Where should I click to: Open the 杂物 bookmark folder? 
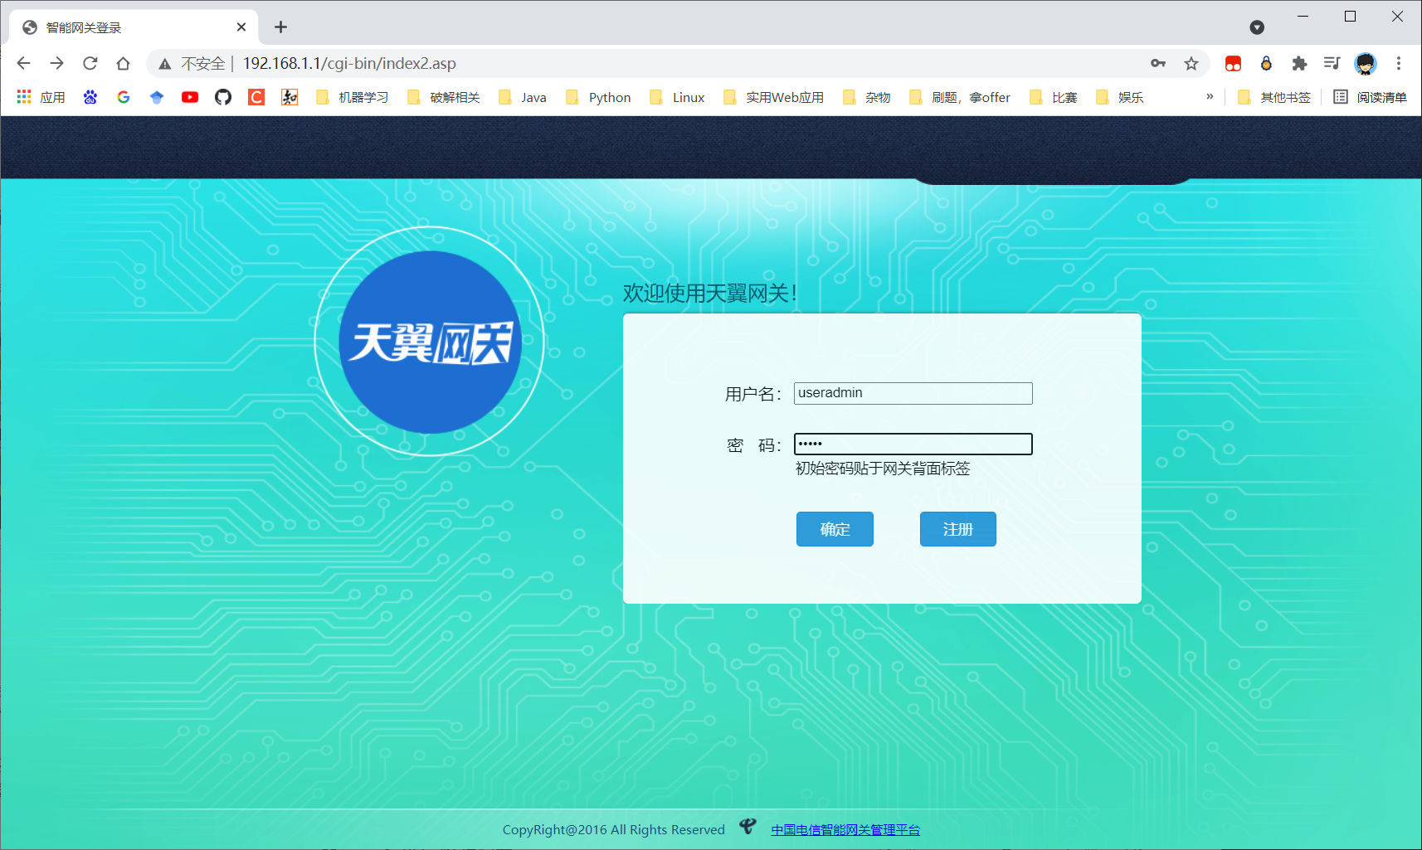tap(867, 97)
